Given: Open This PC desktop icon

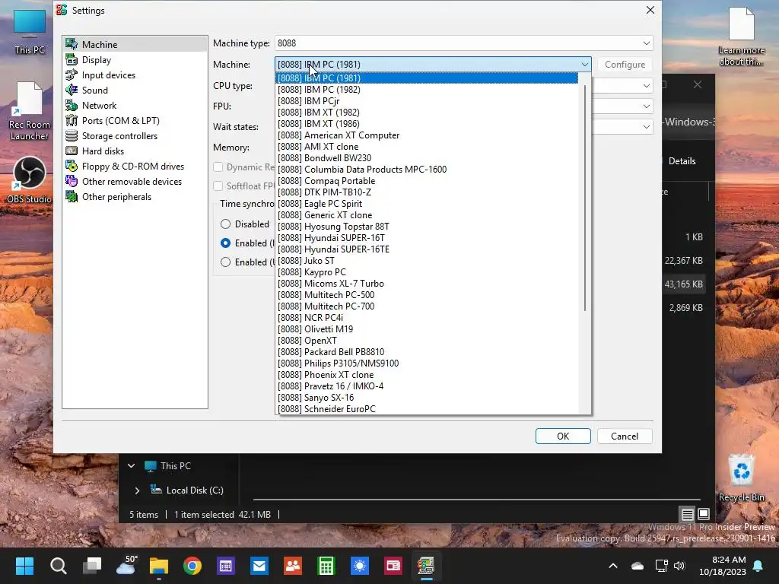Looking at the screenshot, I should (x=30, y=31).
